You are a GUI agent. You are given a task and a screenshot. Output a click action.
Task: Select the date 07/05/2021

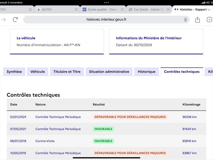18,129
